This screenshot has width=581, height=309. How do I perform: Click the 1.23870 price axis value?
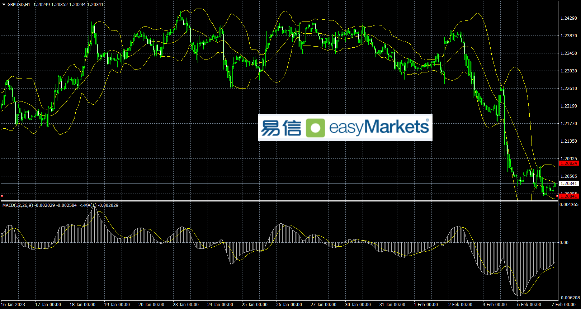pyautogui.click(x=569, y=36)
